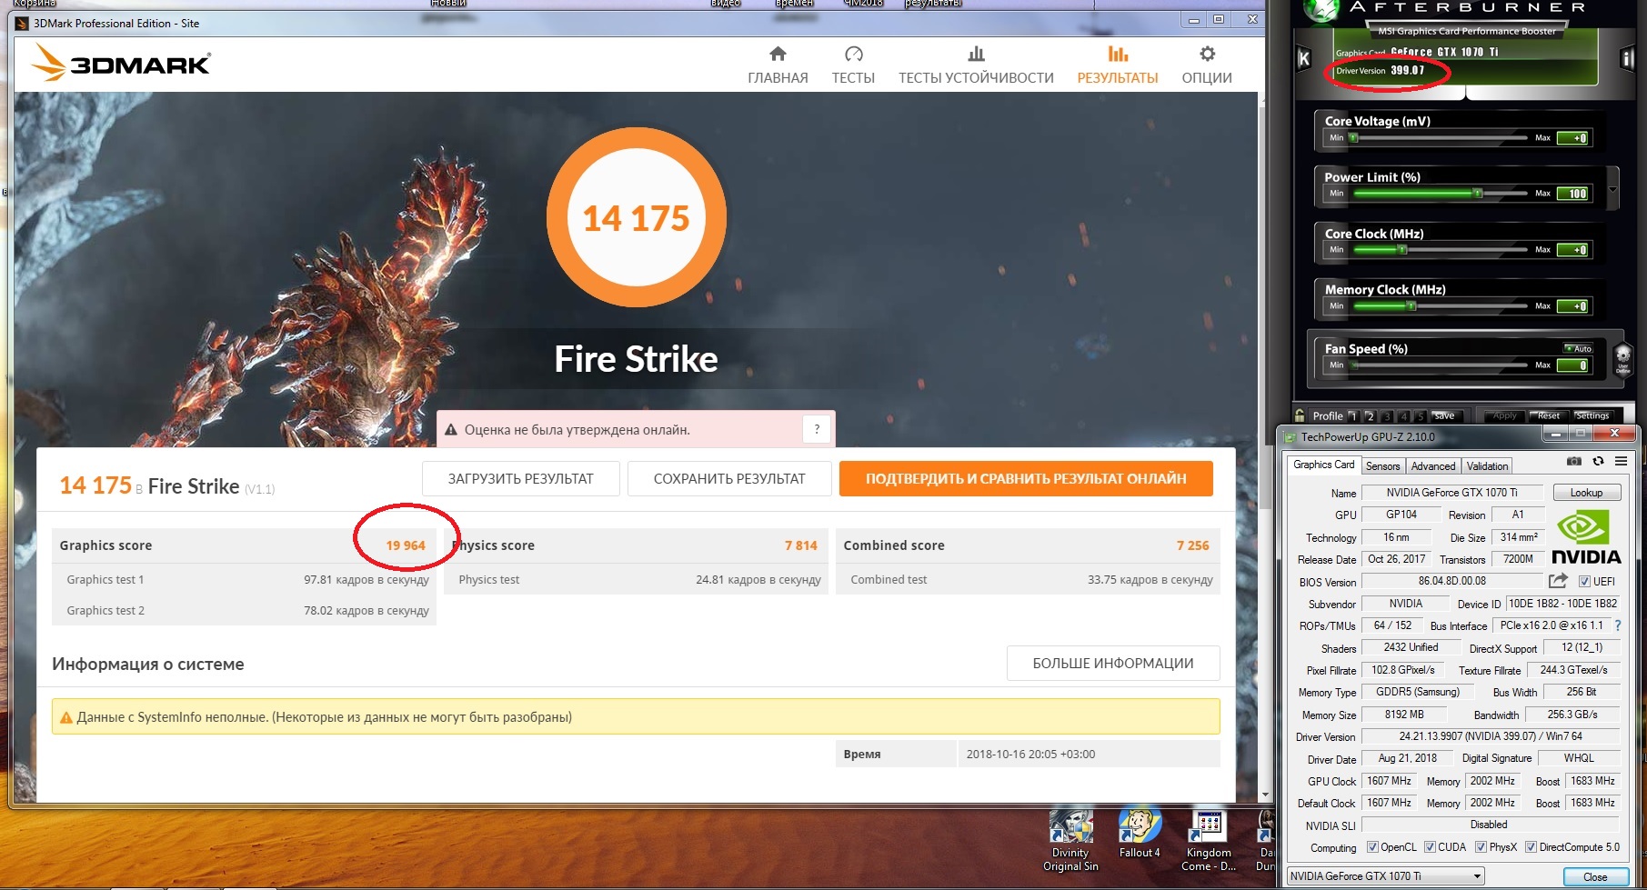This screenshot has height=890, width=1647.
Task: Click the Lookup button in GPU-Z
Action: [1586, 493]
